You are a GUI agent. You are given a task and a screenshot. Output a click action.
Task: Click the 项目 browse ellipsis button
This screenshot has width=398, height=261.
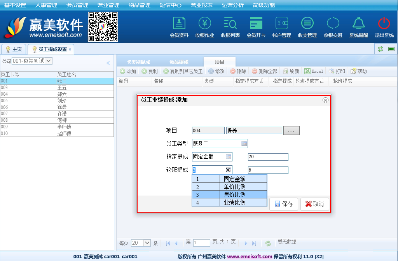pos(291,131)
